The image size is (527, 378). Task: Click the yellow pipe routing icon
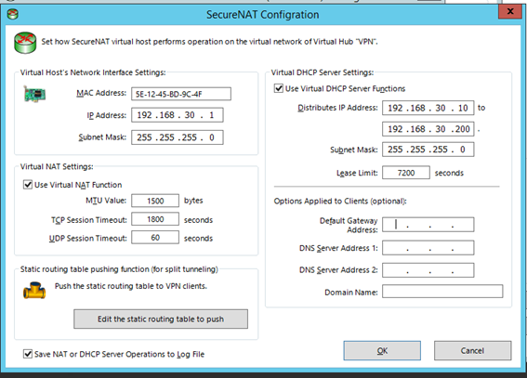tap(34, 291)
